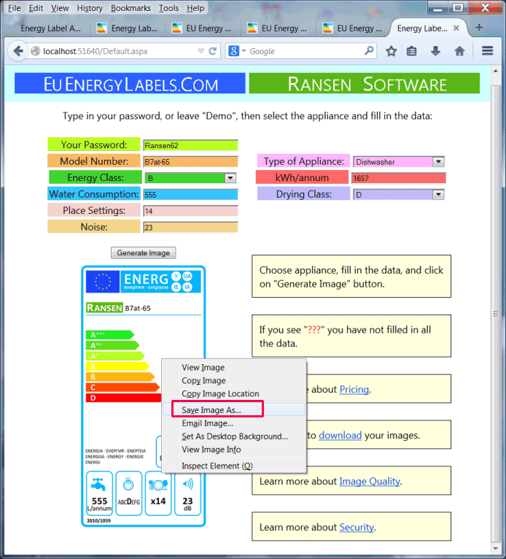Open a new tab with plus icon

coord(479,28)
